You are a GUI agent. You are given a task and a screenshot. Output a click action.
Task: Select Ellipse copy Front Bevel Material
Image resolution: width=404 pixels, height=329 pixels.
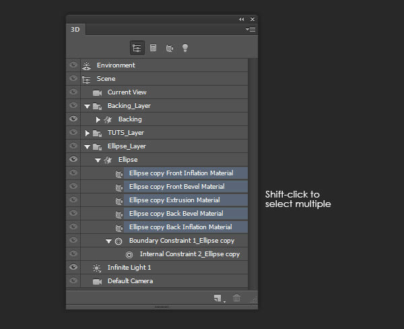click(x=186, y=186)
